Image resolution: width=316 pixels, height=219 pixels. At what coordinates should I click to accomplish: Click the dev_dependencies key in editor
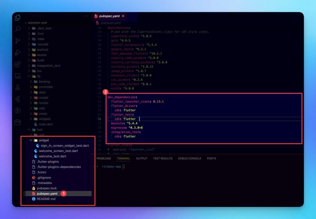(122, 97)
